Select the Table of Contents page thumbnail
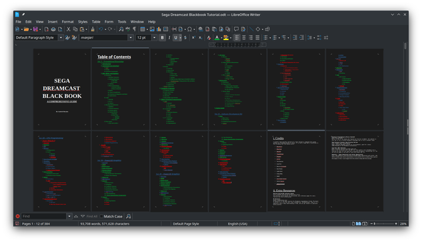 point(120,89)
